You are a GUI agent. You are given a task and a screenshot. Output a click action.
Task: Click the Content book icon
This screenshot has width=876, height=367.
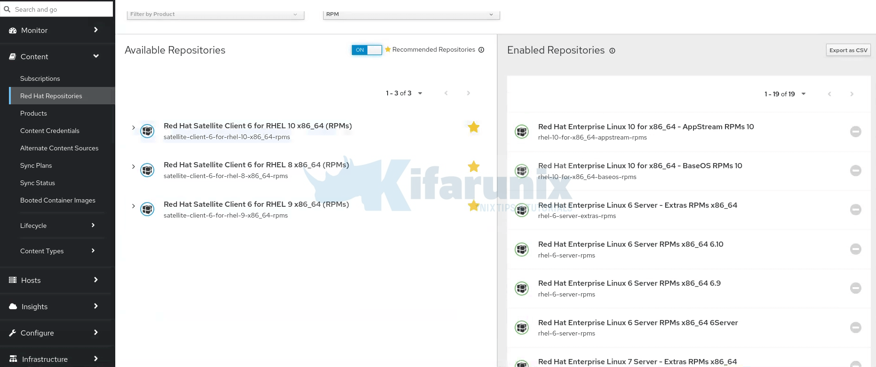pyautogui.click(x=13, y=57)
